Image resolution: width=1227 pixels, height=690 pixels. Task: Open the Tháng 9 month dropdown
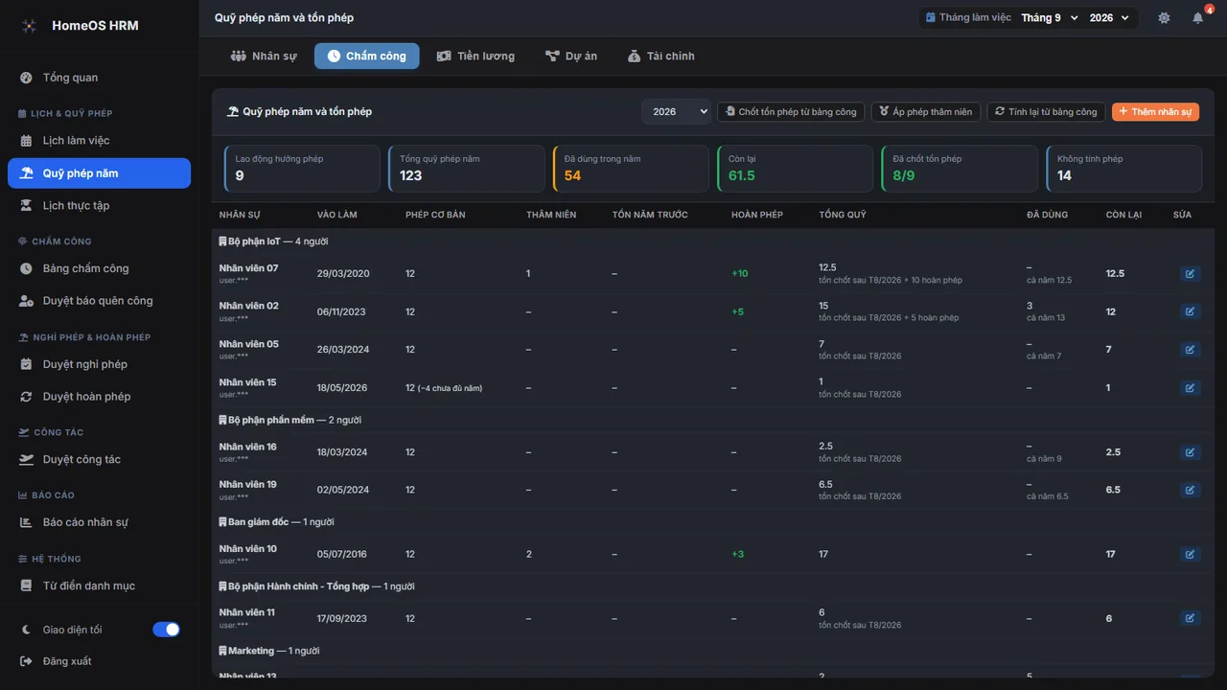(x=1049, y=18)
